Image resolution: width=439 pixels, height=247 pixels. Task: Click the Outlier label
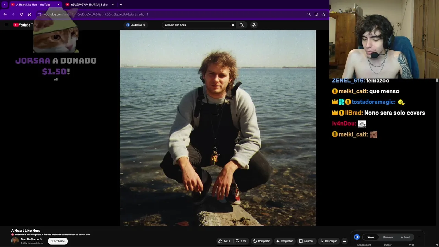click(x=388, y=245)
